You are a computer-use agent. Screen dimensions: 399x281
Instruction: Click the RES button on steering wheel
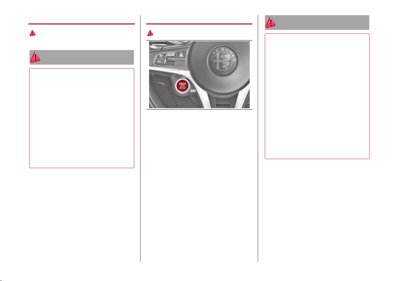(159, 61)
